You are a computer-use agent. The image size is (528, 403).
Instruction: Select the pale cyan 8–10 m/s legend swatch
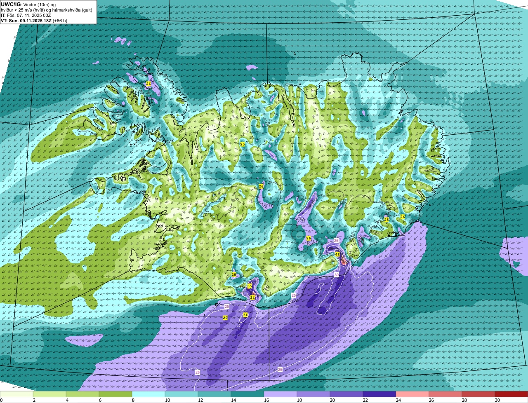148,394
